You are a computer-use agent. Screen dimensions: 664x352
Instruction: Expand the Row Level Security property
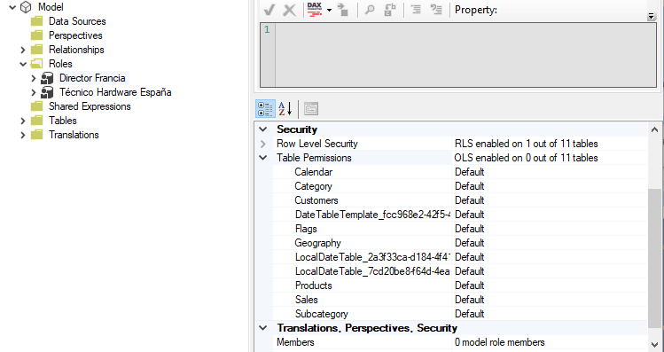pyautogui.click(x=263, y=144)
